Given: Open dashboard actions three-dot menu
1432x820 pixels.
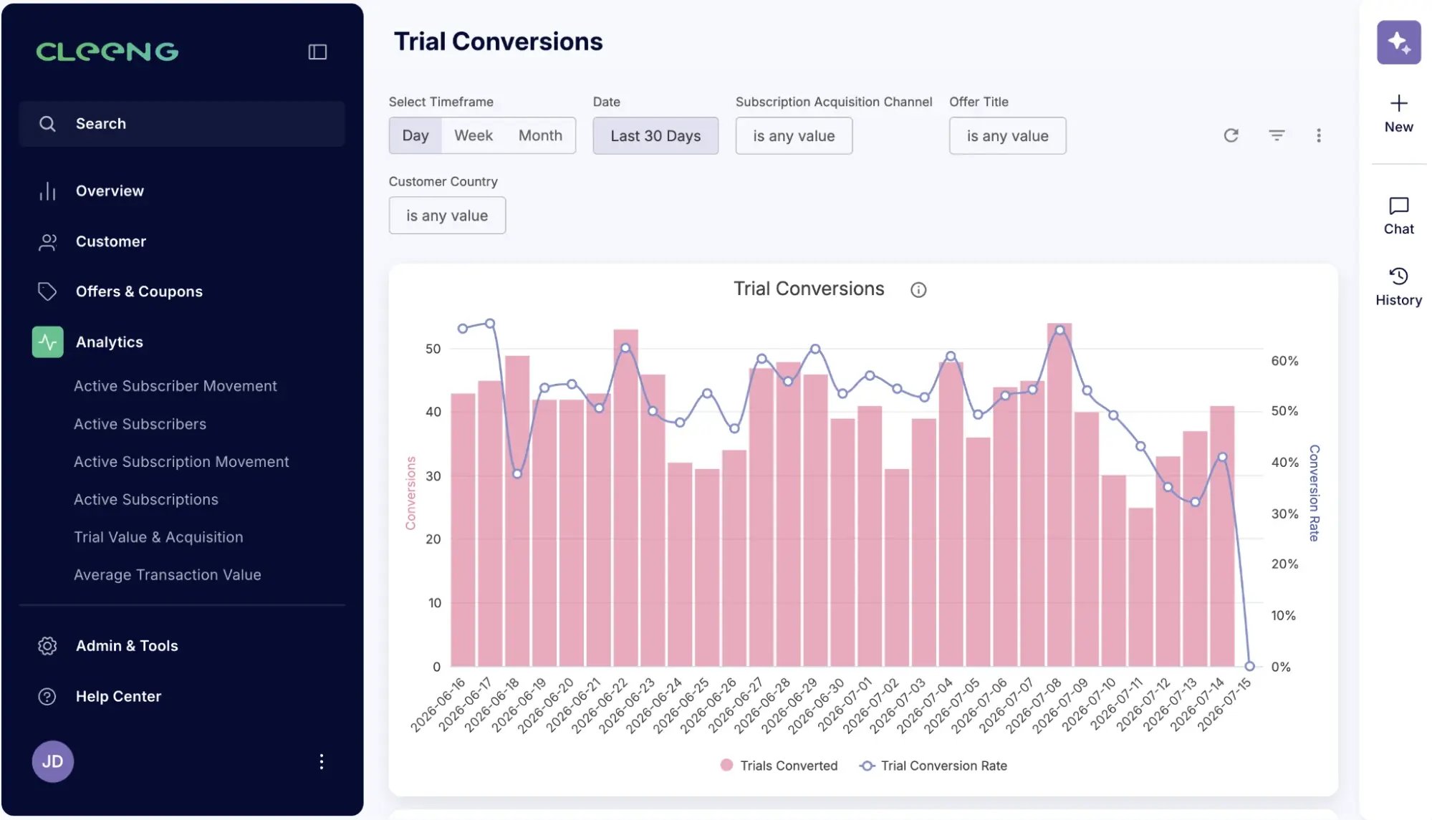Looking at the screenshot, I should [x=1319, y=135].
